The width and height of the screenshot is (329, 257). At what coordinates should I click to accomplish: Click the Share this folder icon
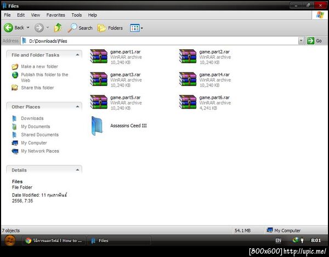15,88
